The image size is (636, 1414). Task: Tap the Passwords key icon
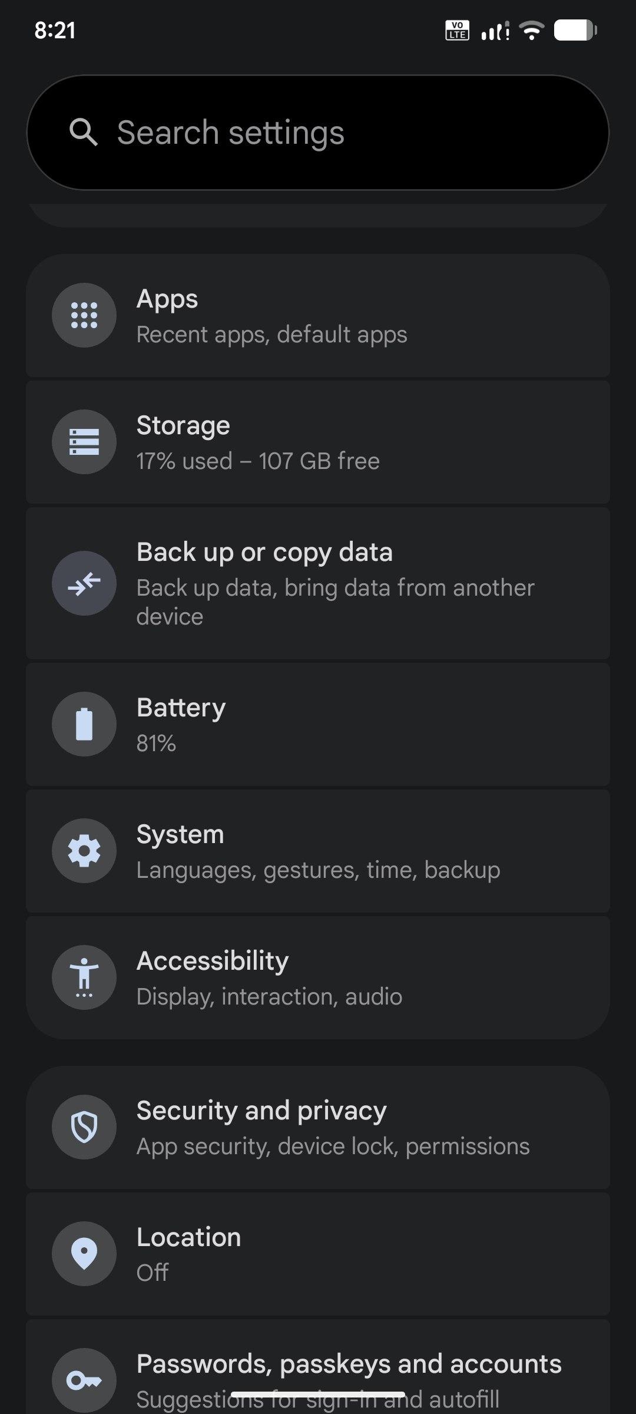pyautogui.click(x=84, y=1380)
